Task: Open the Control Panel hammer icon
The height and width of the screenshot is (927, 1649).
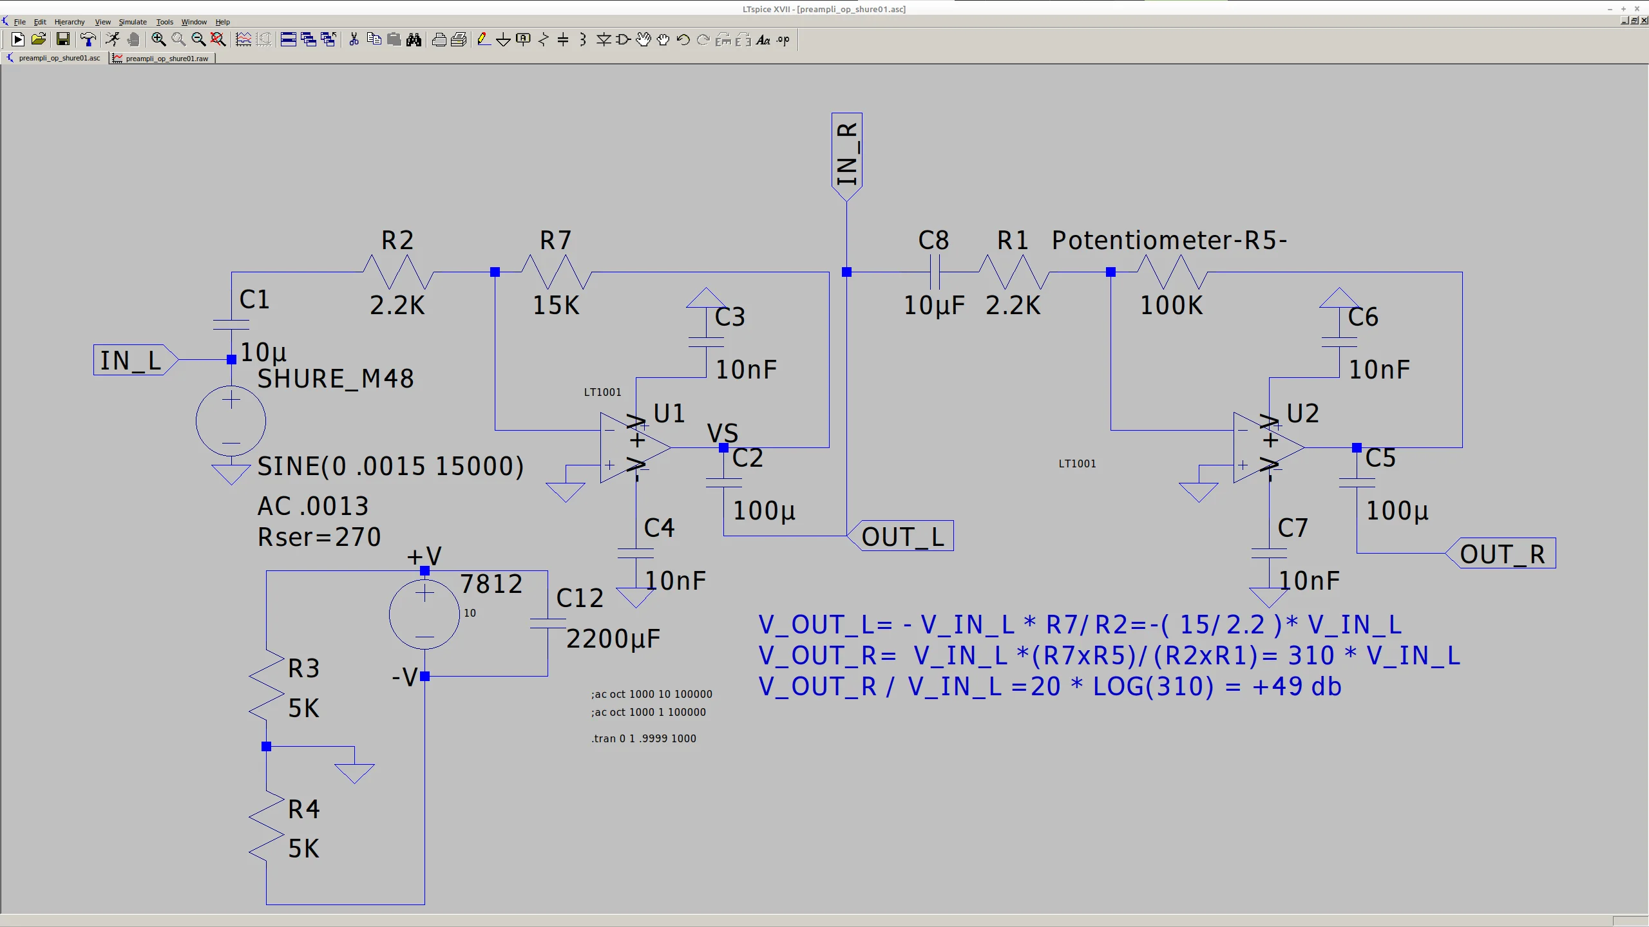Action: [x=88, y=40]
